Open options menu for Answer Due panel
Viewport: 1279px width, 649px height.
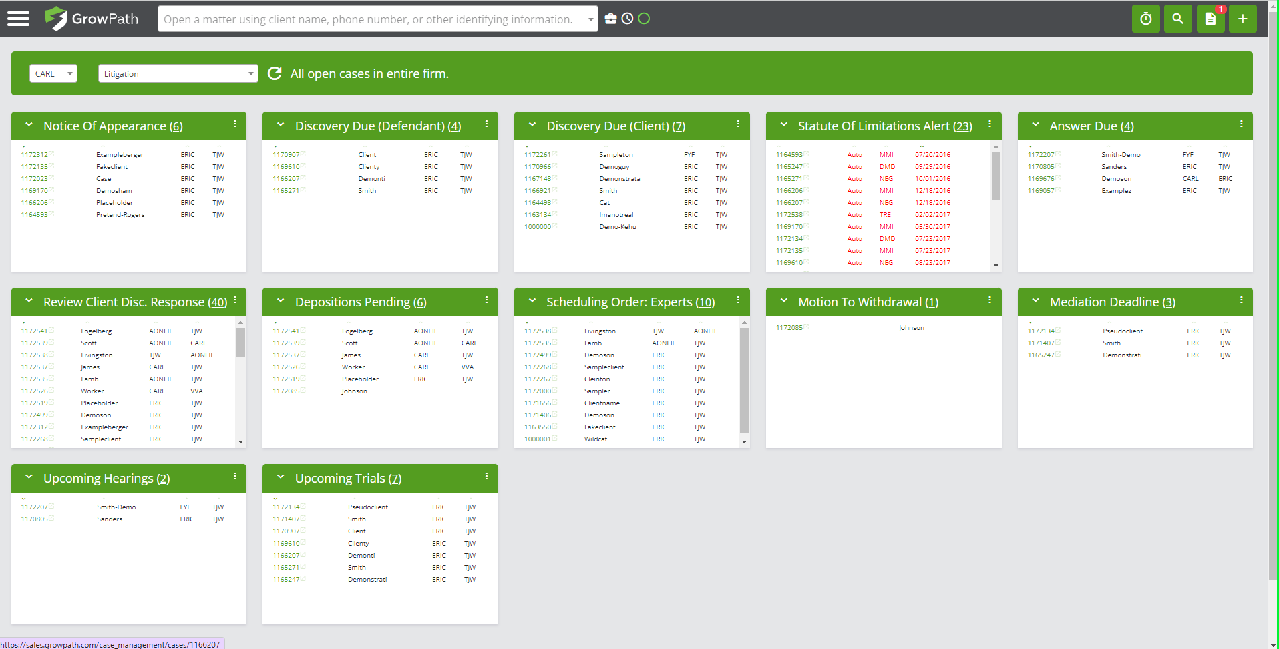click(x=1241, y=124)
